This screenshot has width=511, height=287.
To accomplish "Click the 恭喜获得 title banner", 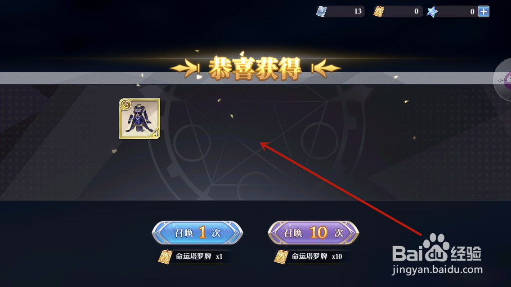I will (255, 68).
